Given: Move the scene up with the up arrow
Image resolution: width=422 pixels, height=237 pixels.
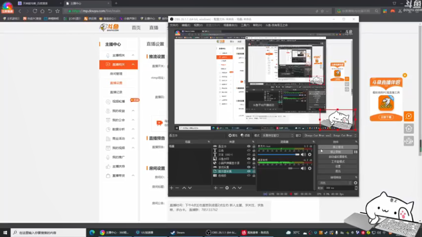Looking at the screenshot, I should pyautogui.click(x=184, y=188).
